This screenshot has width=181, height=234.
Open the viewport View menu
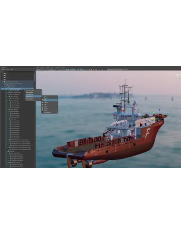tap(38, 68)
